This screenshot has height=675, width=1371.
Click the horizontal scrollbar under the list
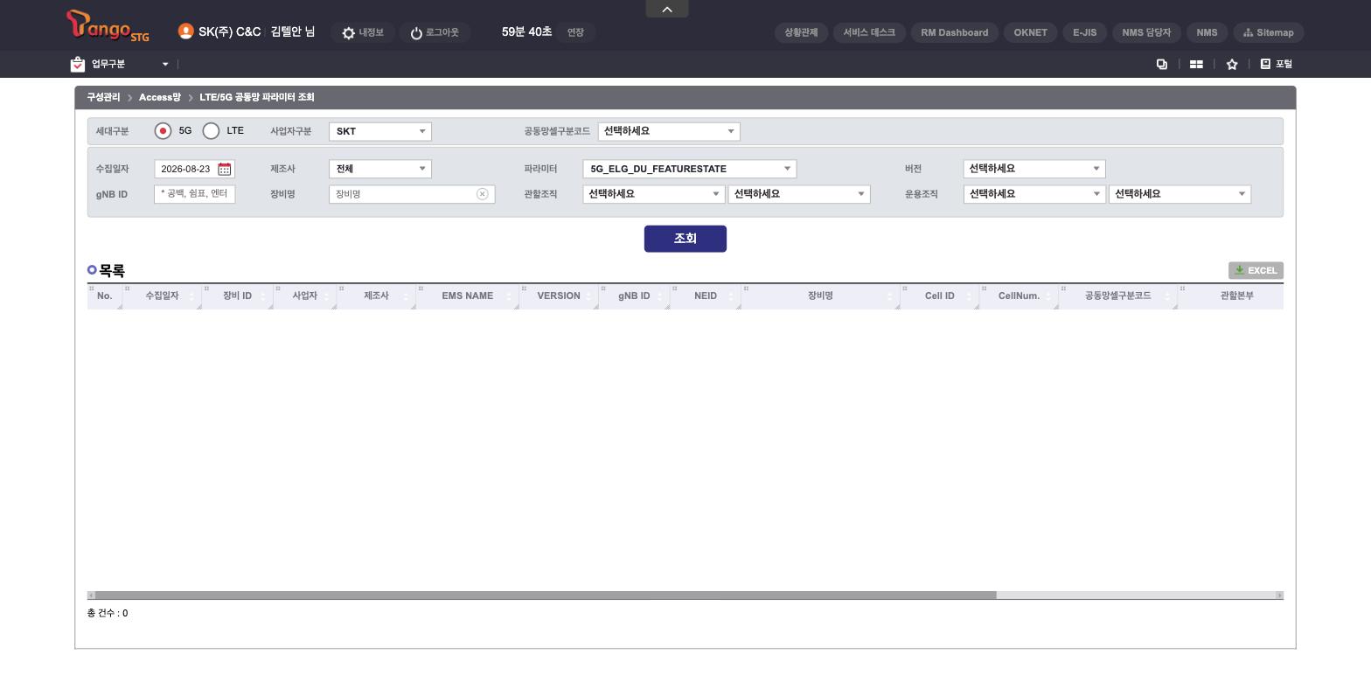[x=546, y=595]
